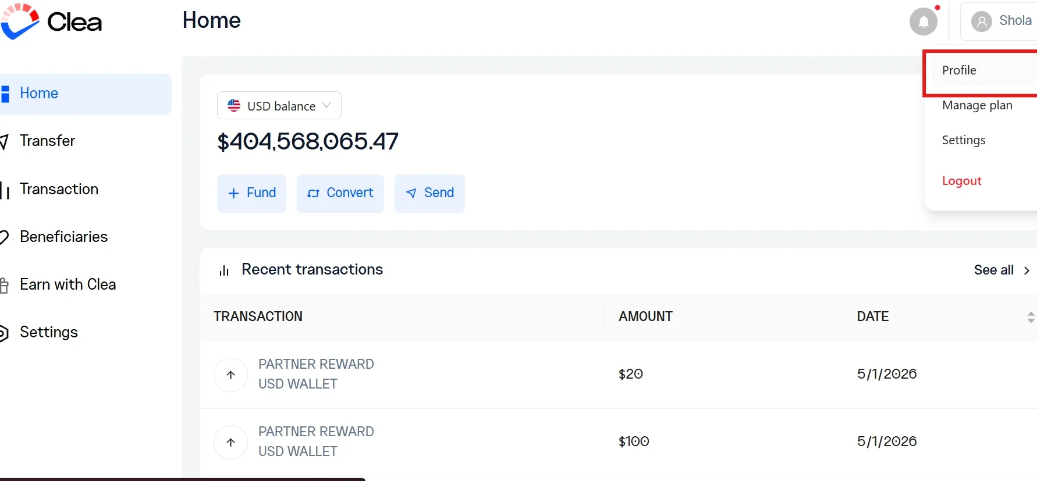
Task: Click the Recent transactions chart icon
Action: pos(224,270)
